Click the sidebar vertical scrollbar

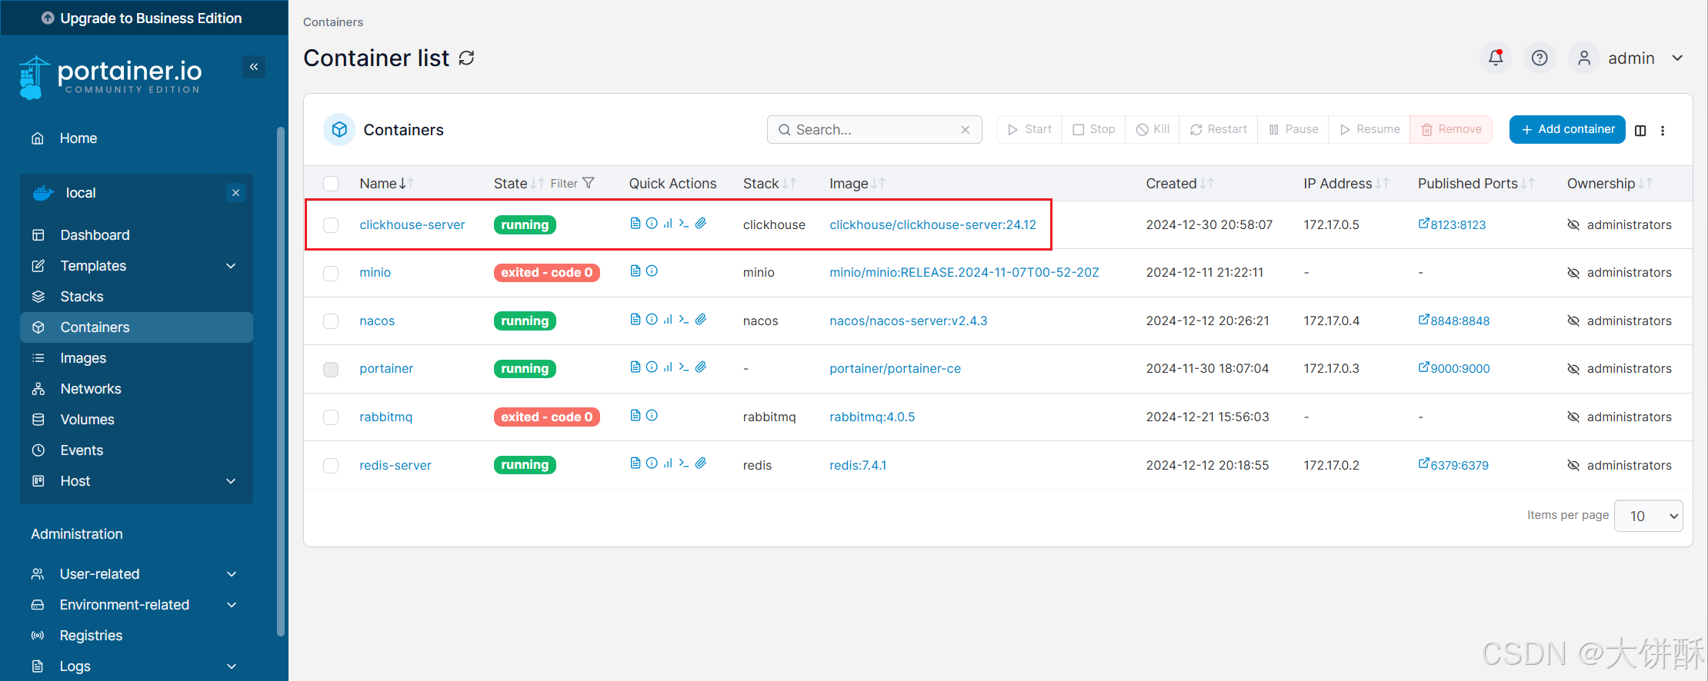(281, 380)
